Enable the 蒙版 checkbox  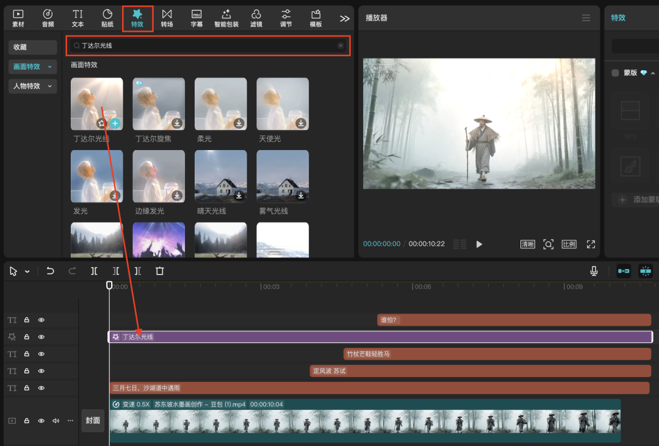[615, 73]
